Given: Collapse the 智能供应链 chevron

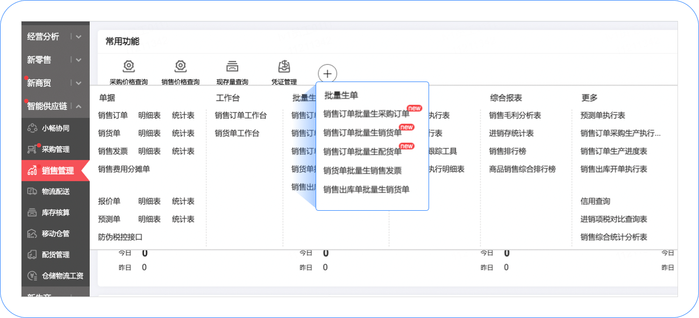Looking at the screenshot, I should pos(79,106).
